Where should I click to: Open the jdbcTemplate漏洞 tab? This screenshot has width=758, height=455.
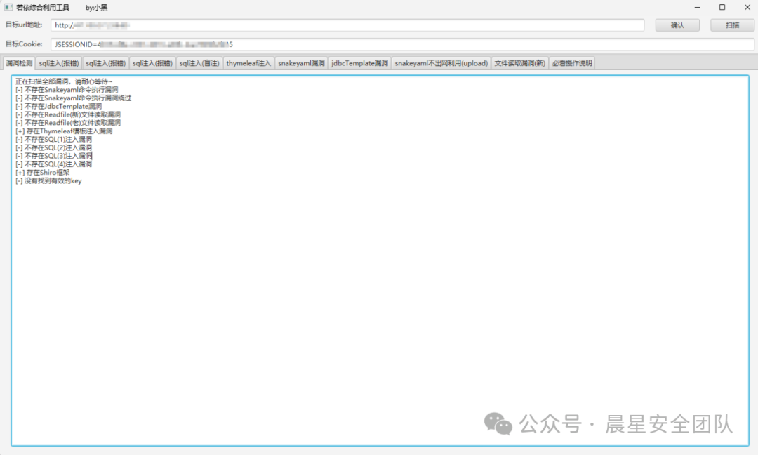tap(359, 63)
